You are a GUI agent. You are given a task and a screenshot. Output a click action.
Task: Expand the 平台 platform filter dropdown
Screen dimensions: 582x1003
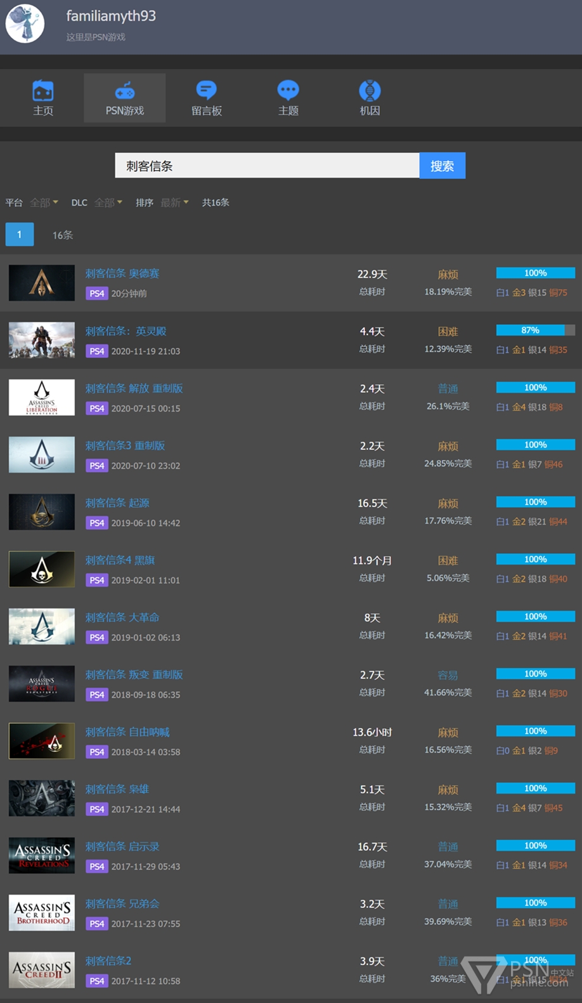click(44, 202)
